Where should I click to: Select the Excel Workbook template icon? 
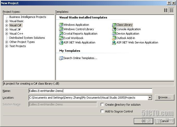[61, 38]
